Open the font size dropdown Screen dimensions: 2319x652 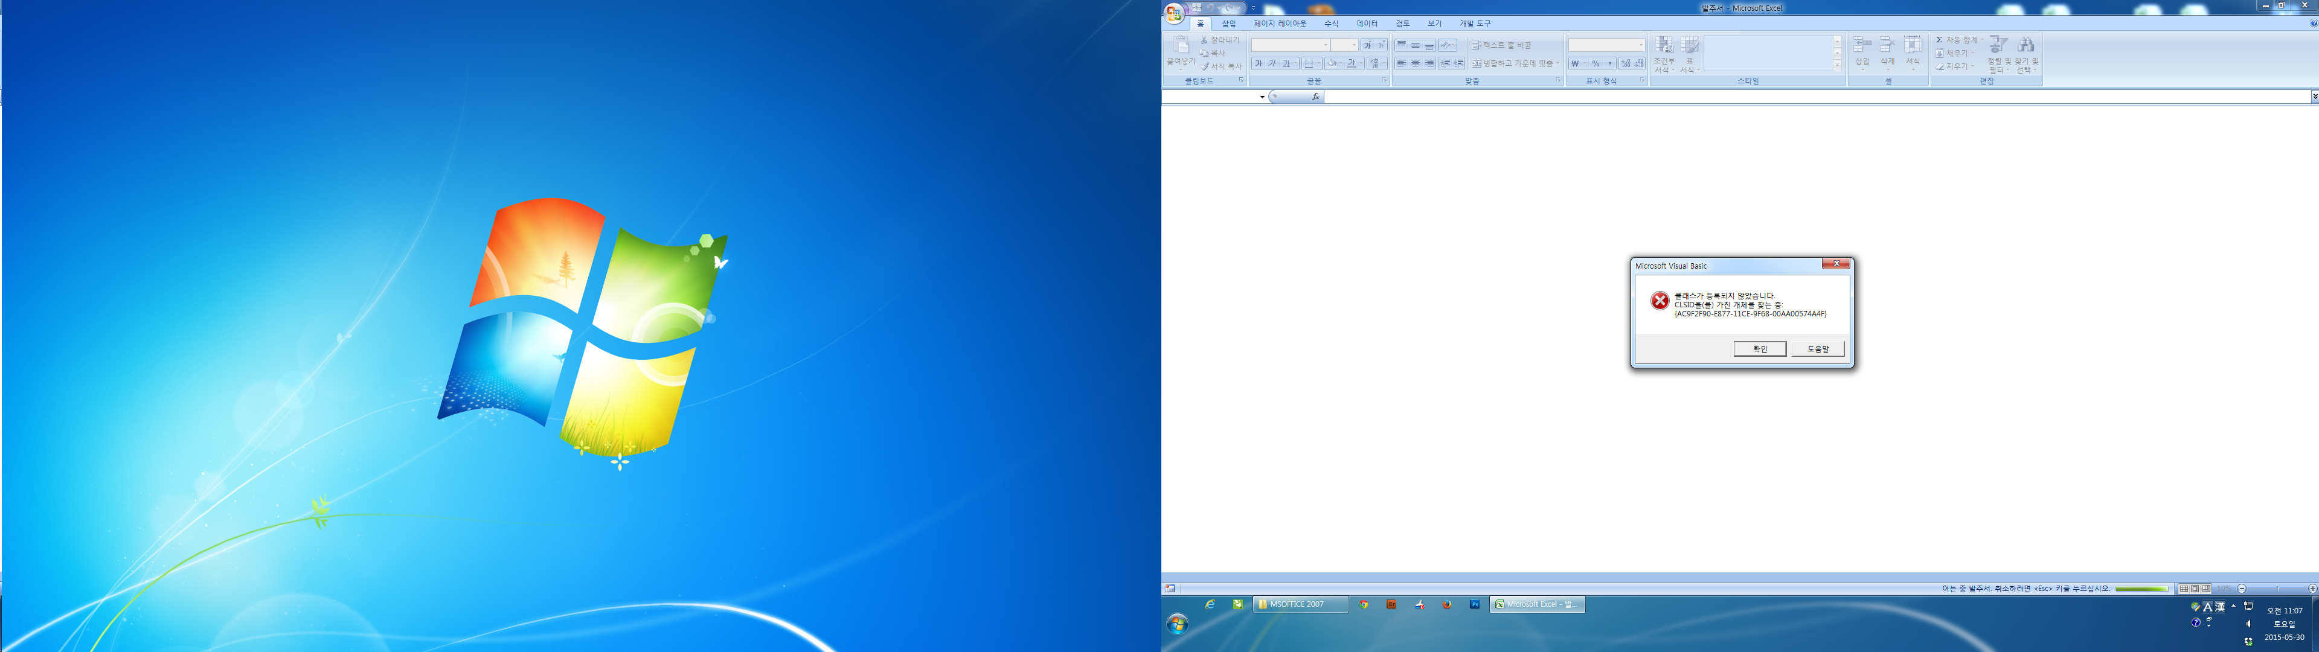(x=1353, y=45)
